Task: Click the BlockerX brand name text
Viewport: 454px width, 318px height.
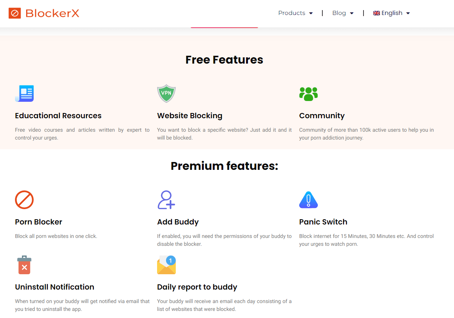Action: coord(52,13)
